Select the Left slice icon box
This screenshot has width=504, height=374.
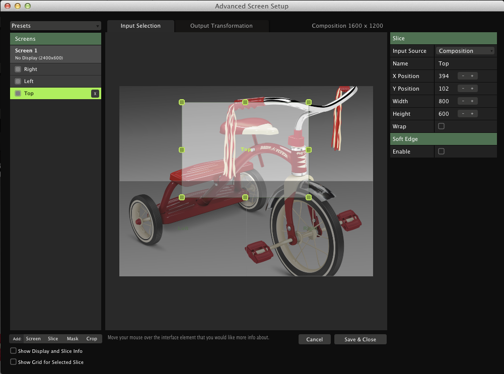point(18,82)
